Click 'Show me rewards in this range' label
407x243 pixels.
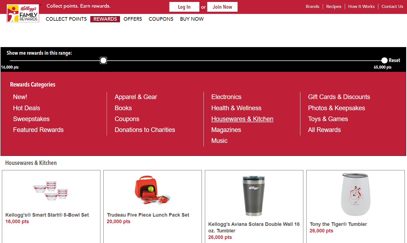[39, 53]
